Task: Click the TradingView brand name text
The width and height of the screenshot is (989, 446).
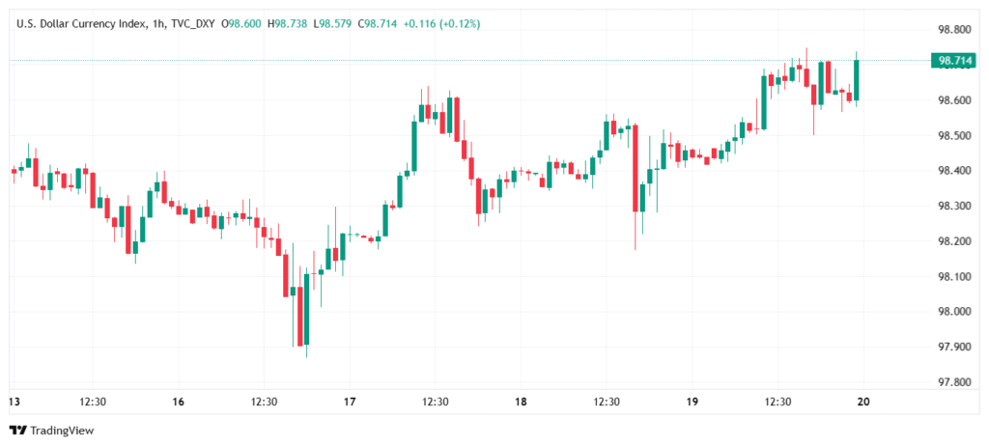Action: 60,430
